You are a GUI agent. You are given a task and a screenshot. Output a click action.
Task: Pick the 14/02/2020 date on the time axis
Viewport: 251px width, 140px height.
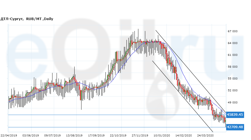184,136
